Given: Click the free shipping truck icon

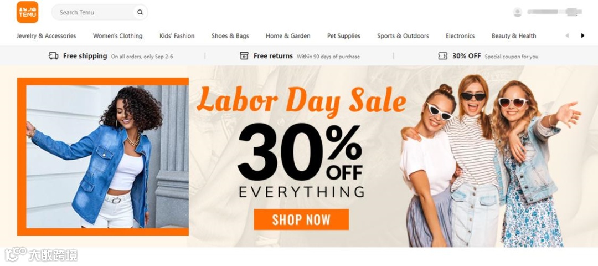Looking at the screenshot, I should tap(53, 56).
